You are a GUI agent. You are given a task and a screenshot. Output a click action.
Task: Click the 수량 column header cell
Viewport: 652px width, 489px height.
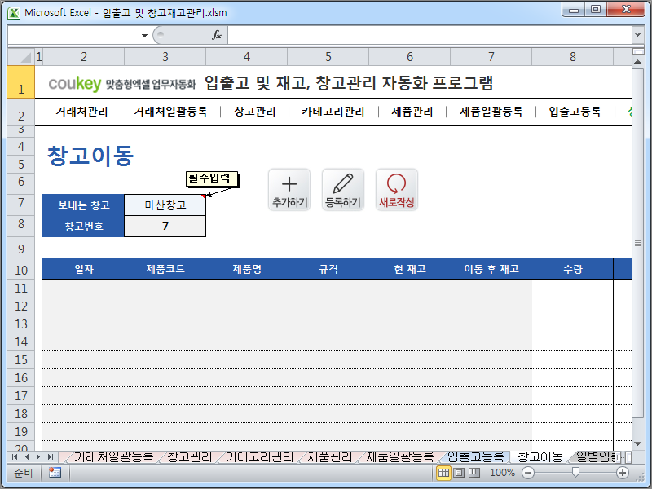pos(573,269)
